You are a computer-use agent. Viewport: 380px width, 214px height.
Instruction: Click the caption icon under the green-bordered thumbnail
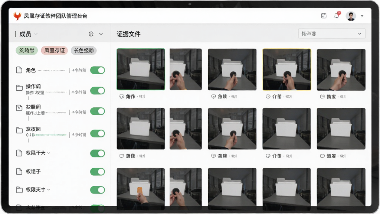coord(122,97)
